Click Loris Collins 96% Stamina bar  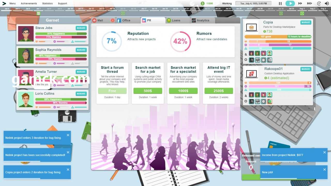point(61,103)
